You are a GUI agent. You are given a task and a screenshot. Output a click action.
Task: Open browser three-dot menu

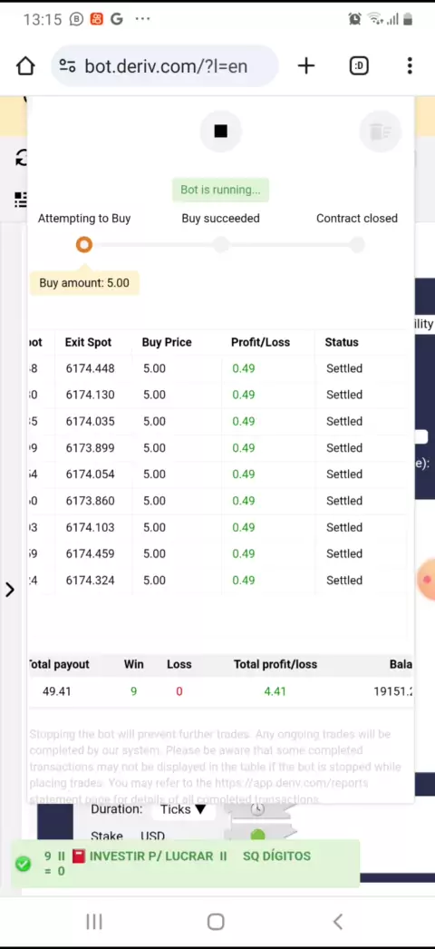(x=410, y=66)
